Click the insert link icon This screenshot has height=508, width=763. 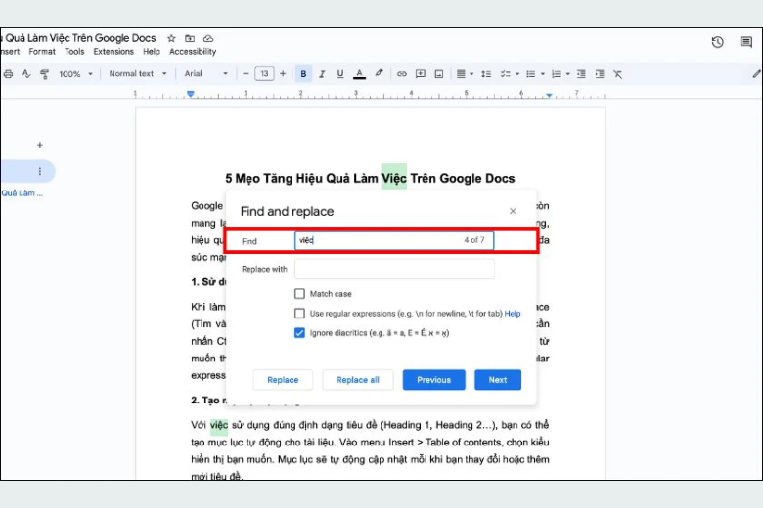tap(401, 73)
